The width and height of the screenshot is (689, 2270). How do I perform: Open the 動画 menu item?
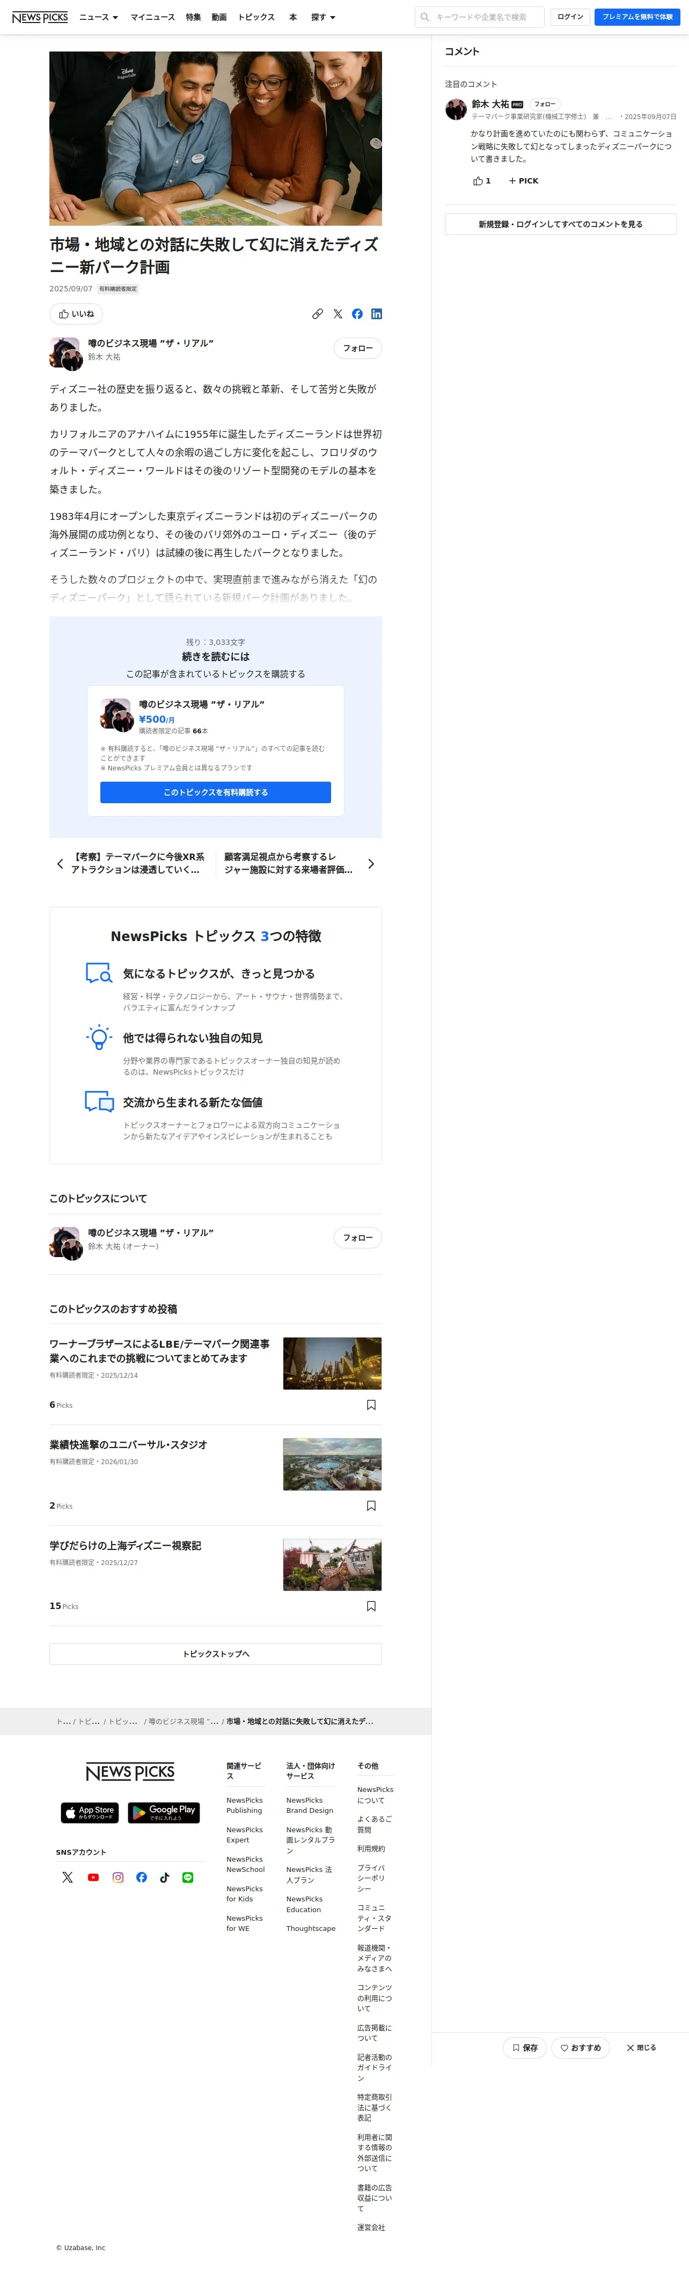219,17
